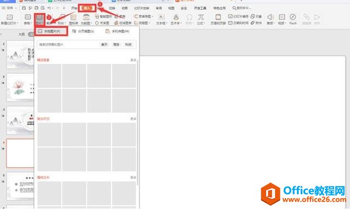The image size is (350, 209).
Task: Switch to the 切换 Transitions tab
Action: point(112,8)
